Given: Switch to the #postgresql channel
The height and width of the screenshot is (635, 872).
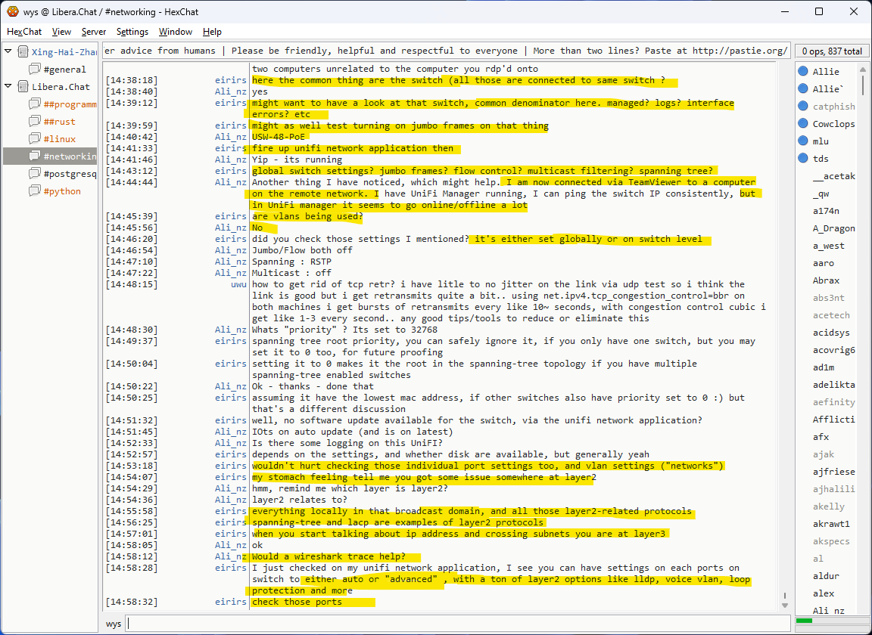Looking at the screenshot, I should (x=70, y=174).
